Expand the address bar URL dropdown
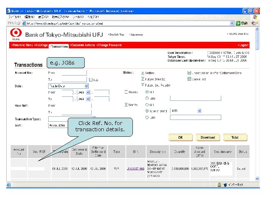Screen dimensions: 265x198 tap(232, 23)
